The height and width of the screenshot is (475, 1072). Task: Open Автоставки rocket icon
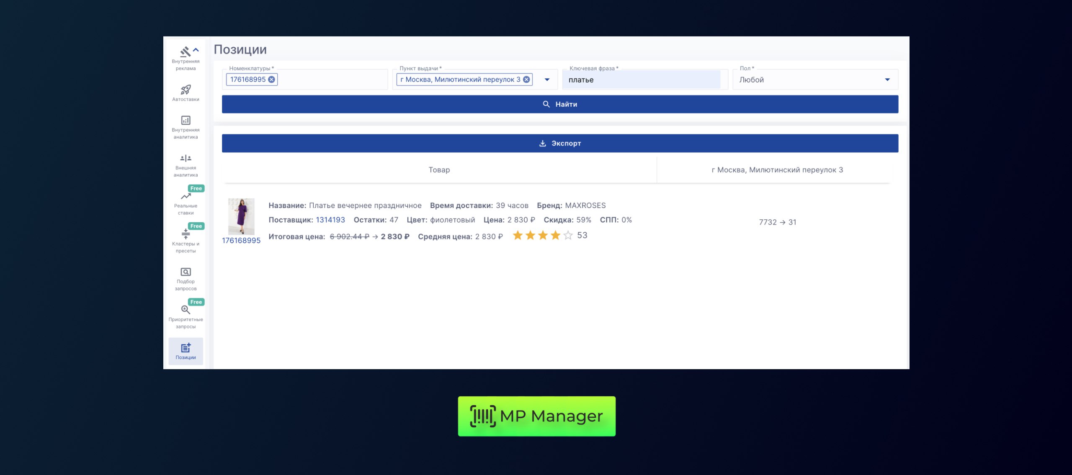coord(186,90)
